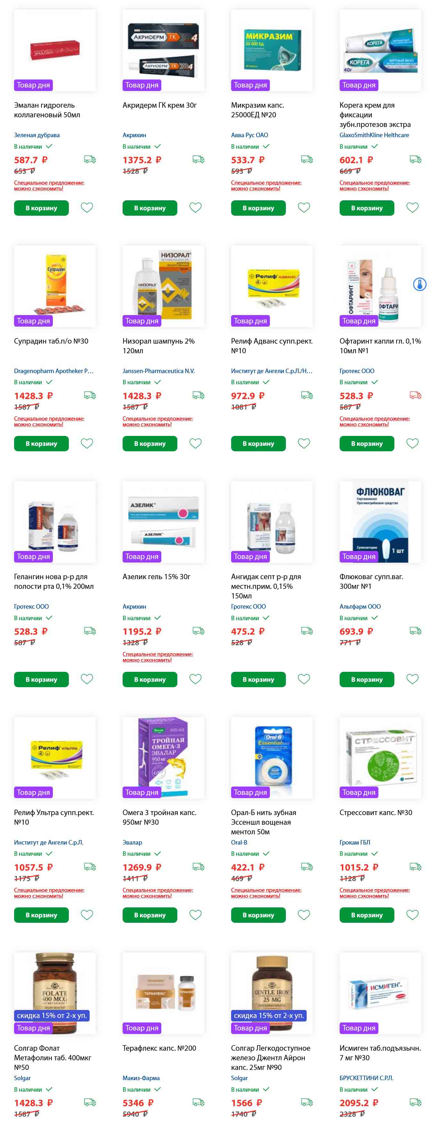The image size is (436, 1134).
Task: Add Флюковаг супп. to wishlist via heart
Action: tap(412, 679)
